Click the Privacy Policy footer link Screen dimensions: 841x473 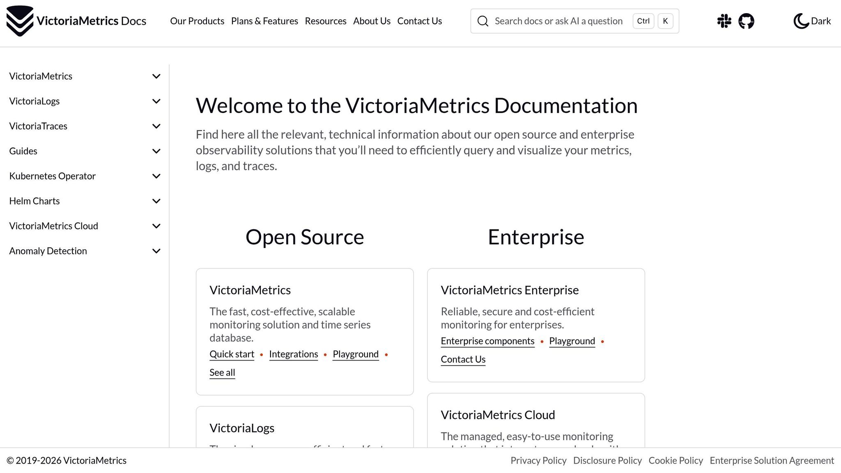[538, 460]
